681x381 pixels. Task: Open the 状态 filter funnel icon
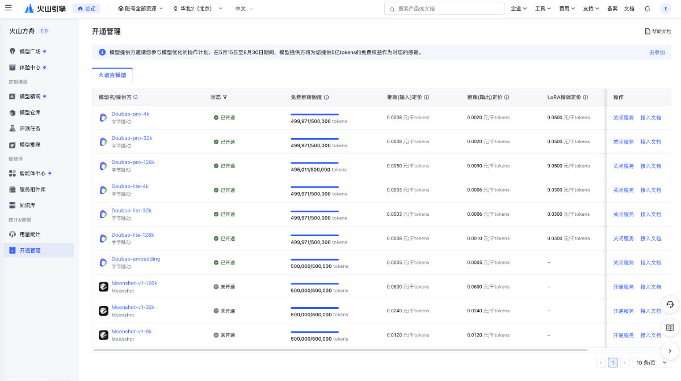pos(225,97)
